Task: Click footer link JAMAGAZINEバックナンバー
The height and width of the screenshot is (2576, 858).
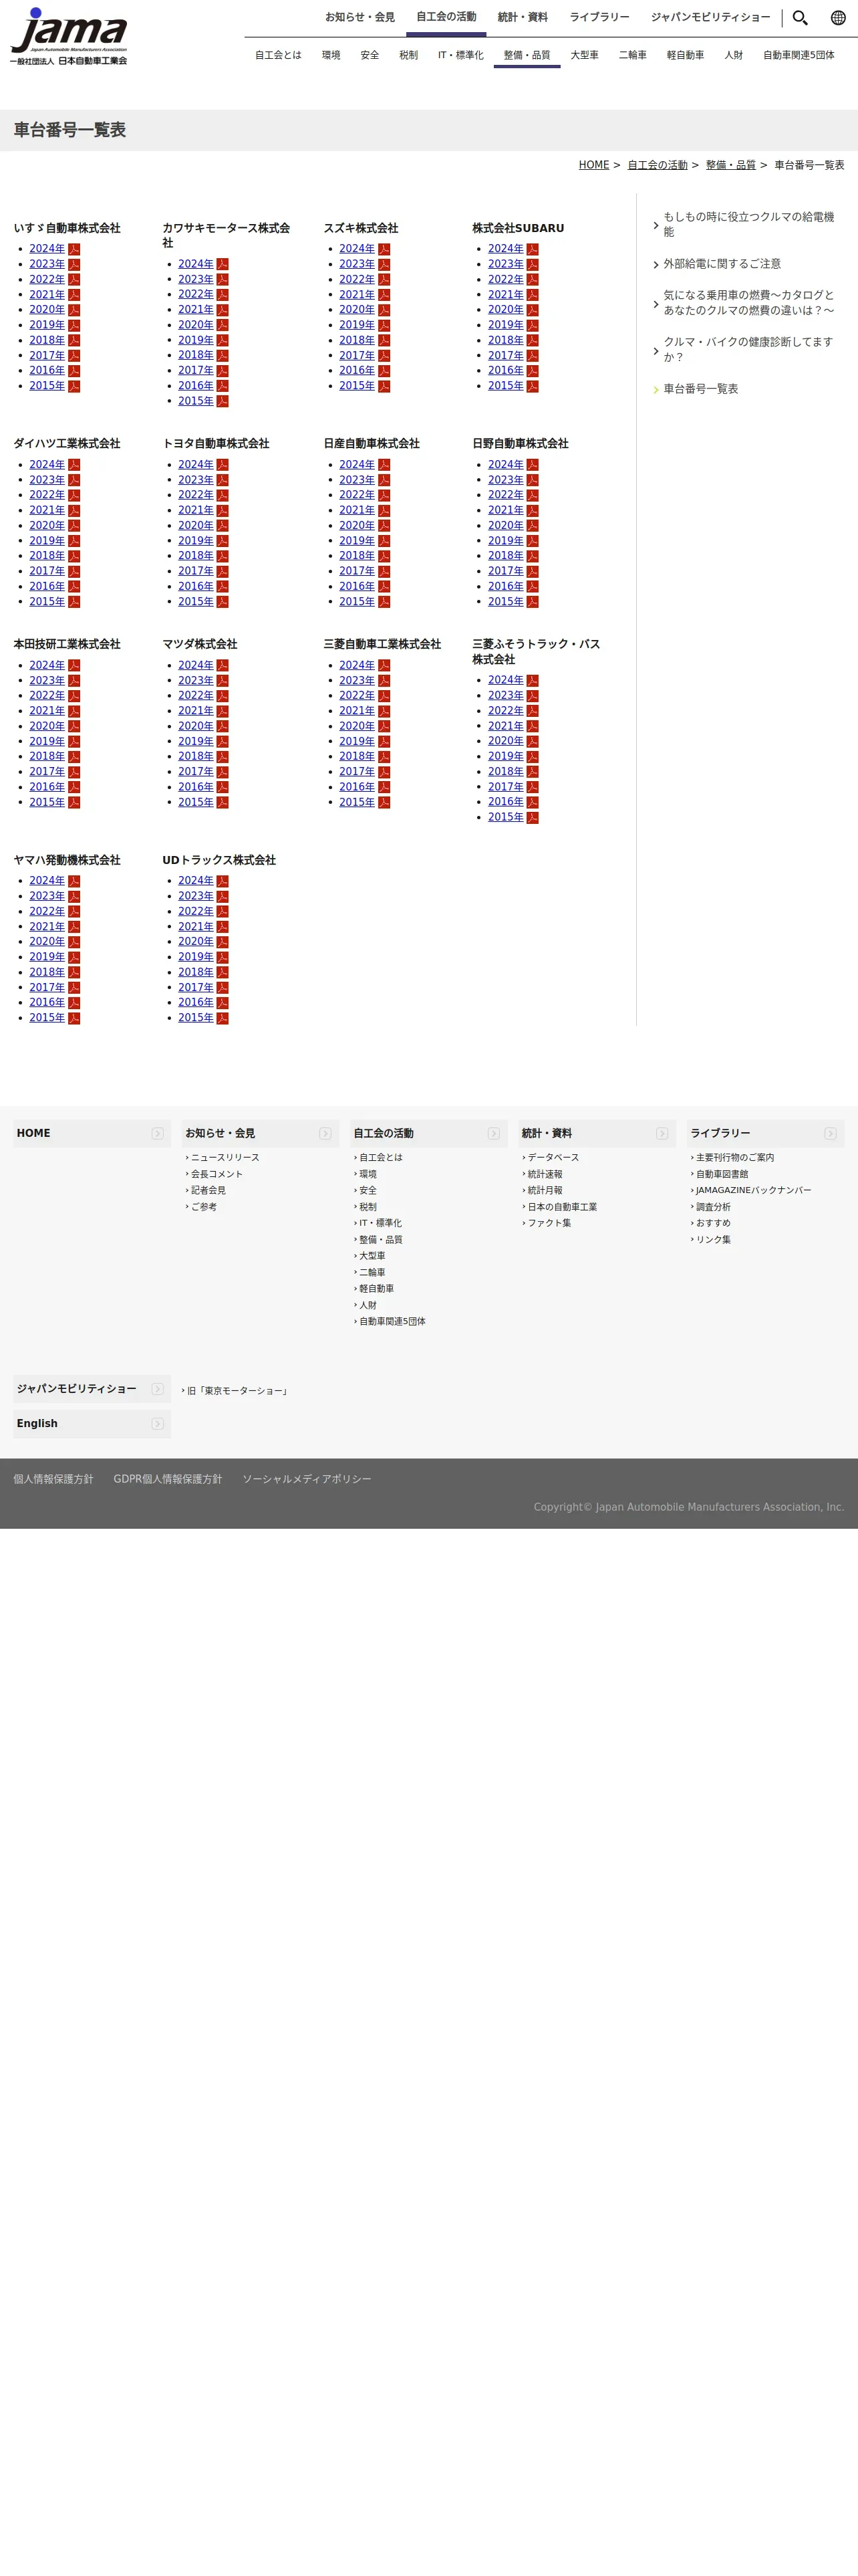Action: [753, 1191]
